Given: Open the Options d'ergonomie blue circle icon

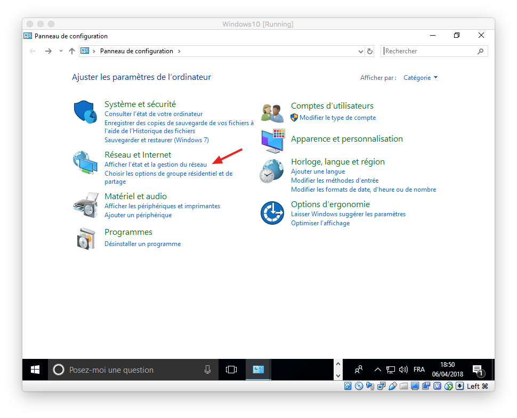Looking at the screenshot, I should click(x=272, y=213).
